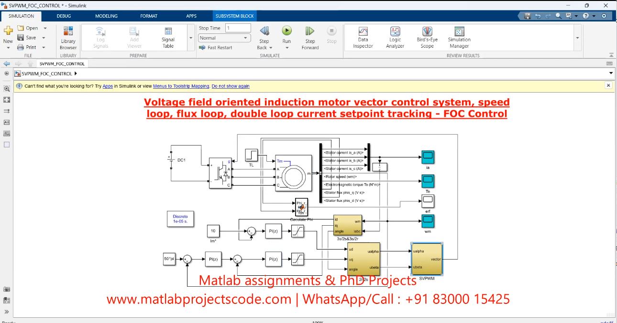Image resolution: width=617 pixels, height=323 pixels.
Task: Switch to the FORMAT tab
Action: point(149,16)
